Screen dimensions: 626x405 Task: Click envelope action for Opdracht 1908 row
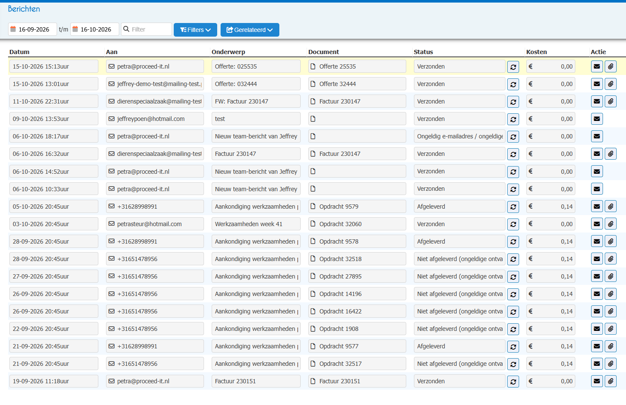[x=597, y=329]
